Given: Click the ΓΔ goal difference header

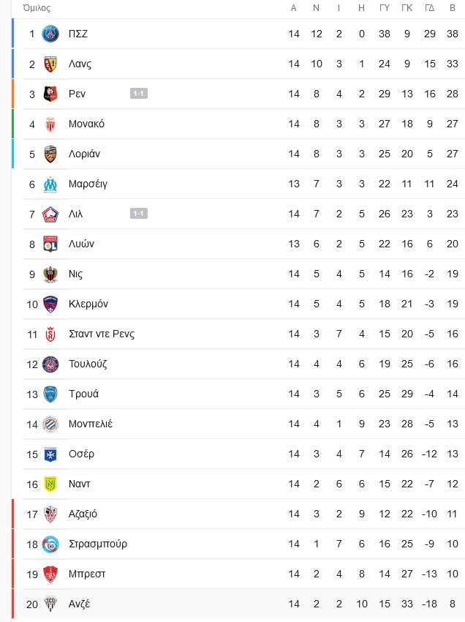Looking at the screenshot, I should [x=430, y=8].
